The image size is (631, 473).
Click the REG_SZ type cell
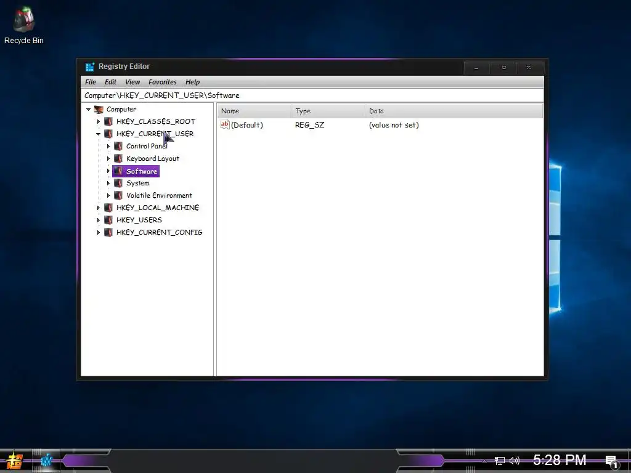tap(309, 125)
